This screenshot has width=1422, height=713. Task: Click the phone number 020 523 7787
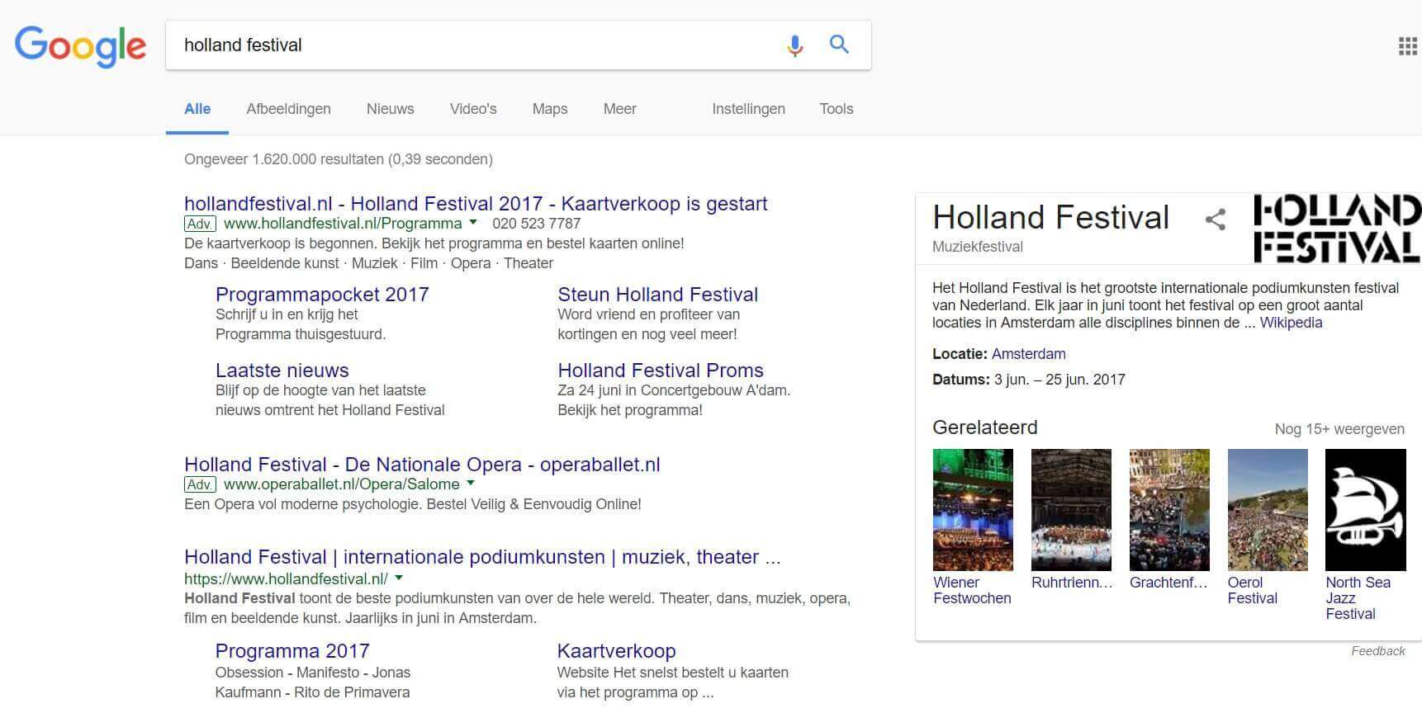(537, 224)
